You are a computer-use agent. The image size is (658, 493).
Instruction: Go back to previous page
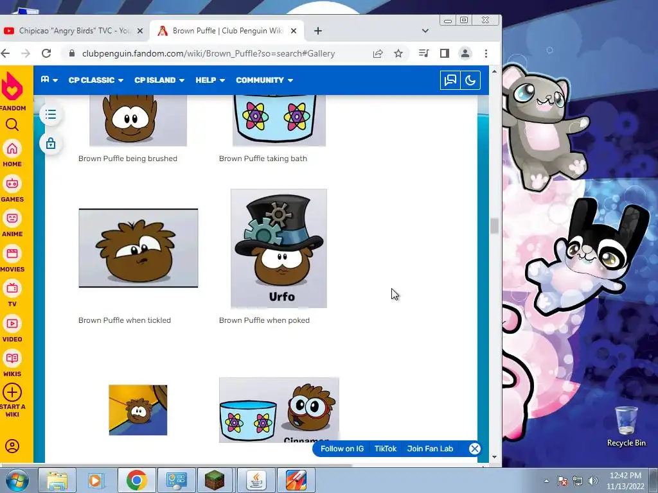5,53
